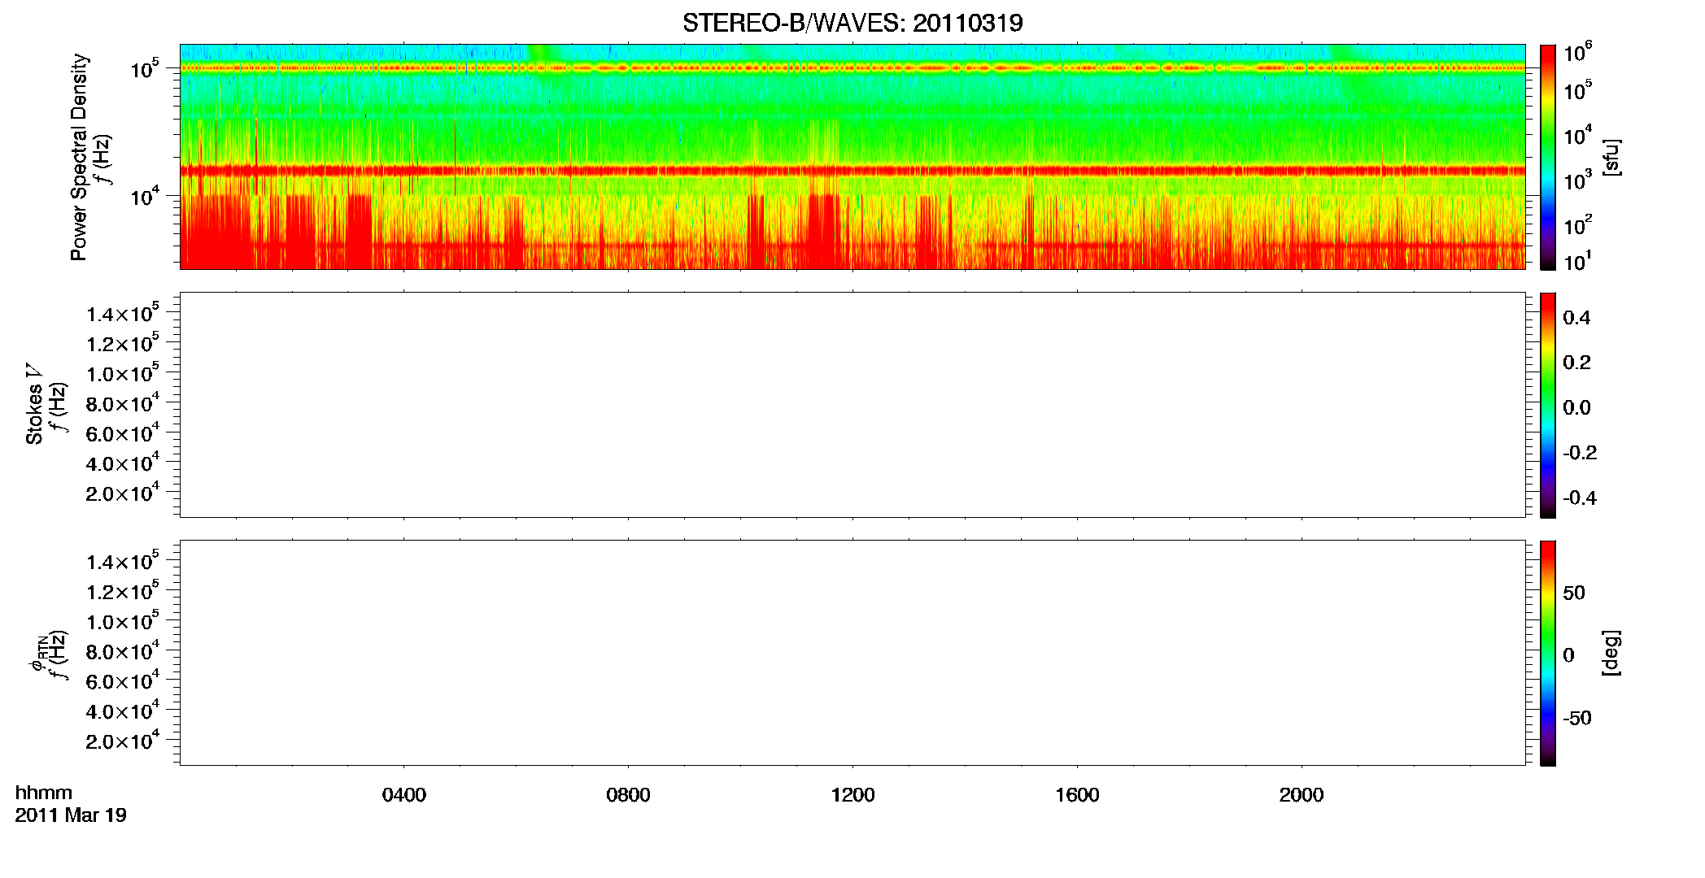The image size is (1705, 878).
Task: Click the 2011 Mar 19 date label
Action: (71, 815)
